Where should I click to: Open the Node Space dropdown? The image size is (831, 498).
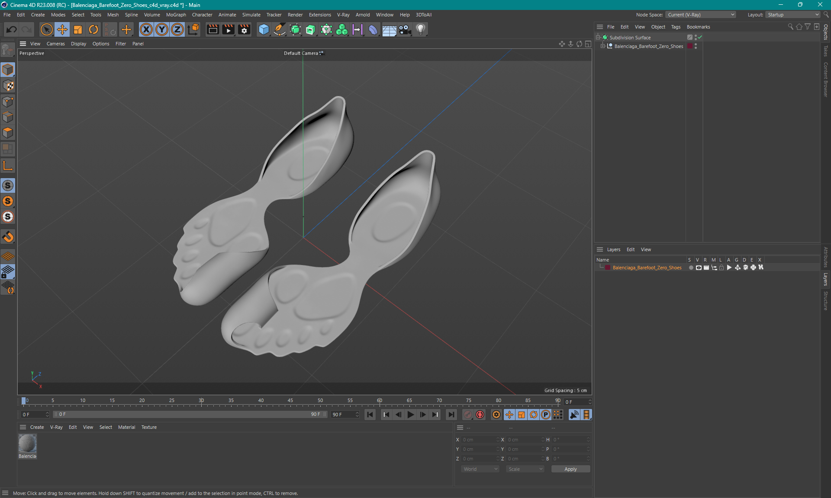pyautogui.click(x=700, y=15)
